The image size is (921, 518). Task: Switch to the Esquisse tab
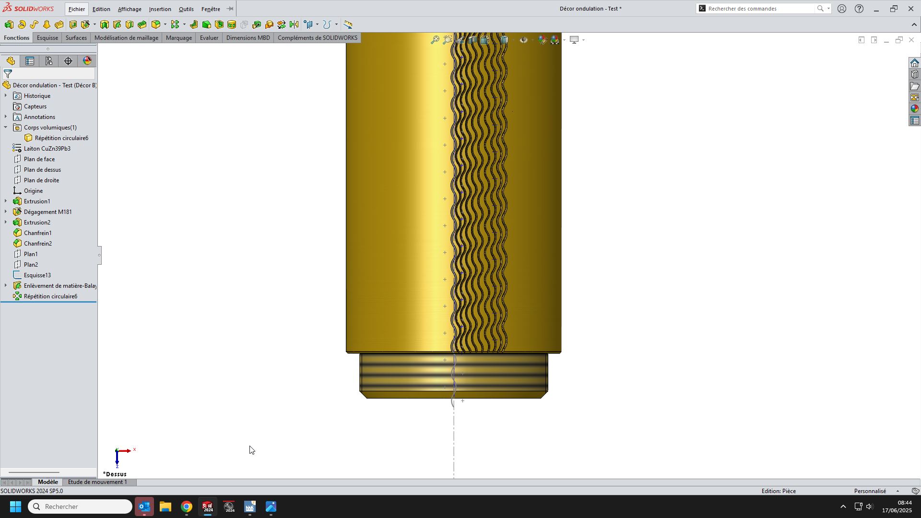coord(47,38)
